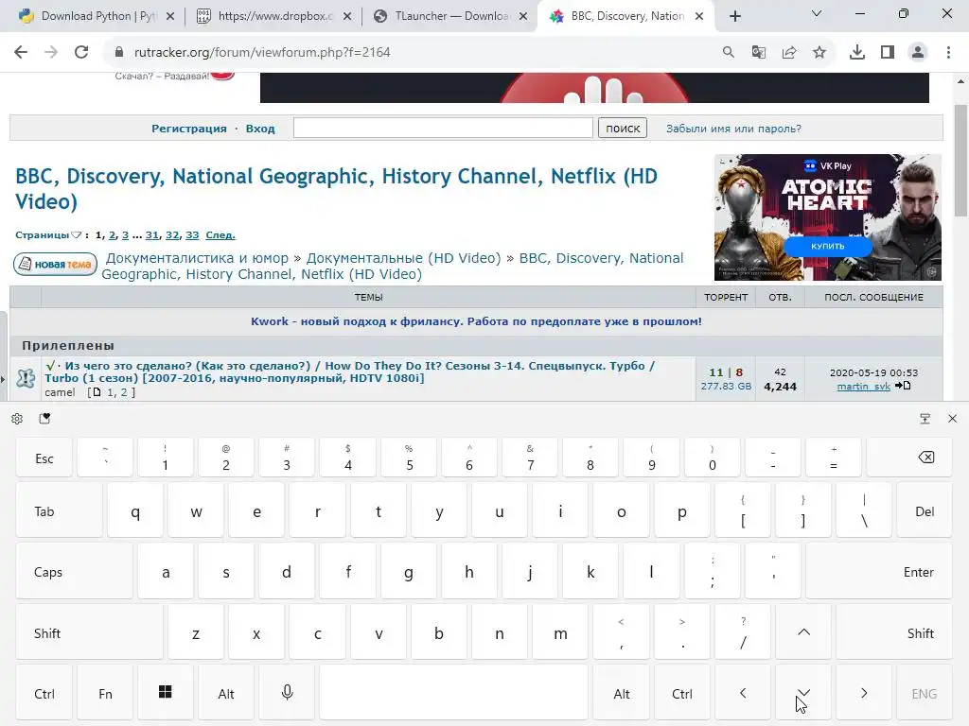Viewport: 969px width, 726px height.
Task: Tap the up arrow key
Action: [x=803, y=632]
